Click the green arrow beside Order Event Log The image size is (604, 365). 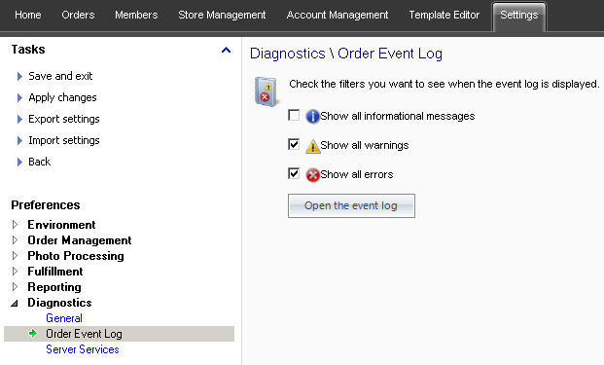pos(33,334)
